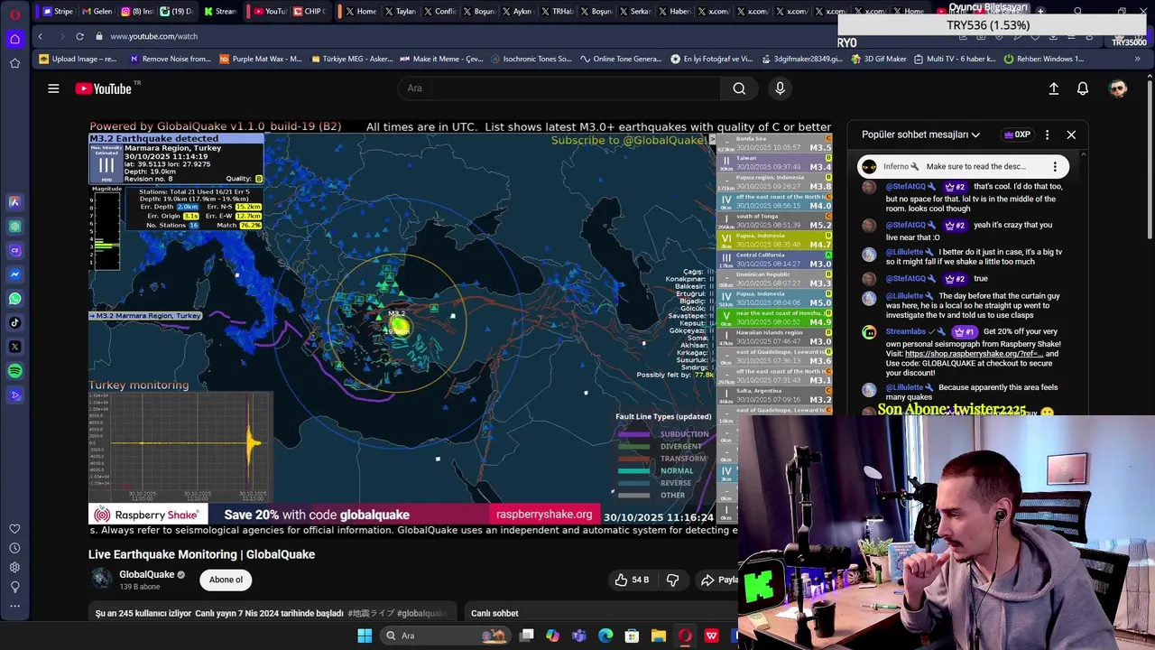Open the Purple Mat Wax bookmark
The width and height of the screenshot is (1155, 650).
[x=260, y=59]
